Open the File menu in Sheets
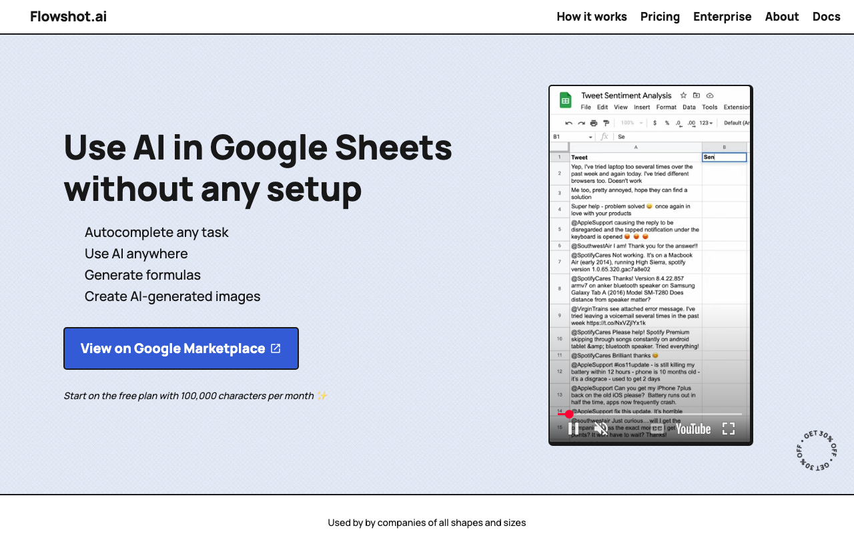The image size is (854, 534). pyautogui.click(x=586, y=107)
